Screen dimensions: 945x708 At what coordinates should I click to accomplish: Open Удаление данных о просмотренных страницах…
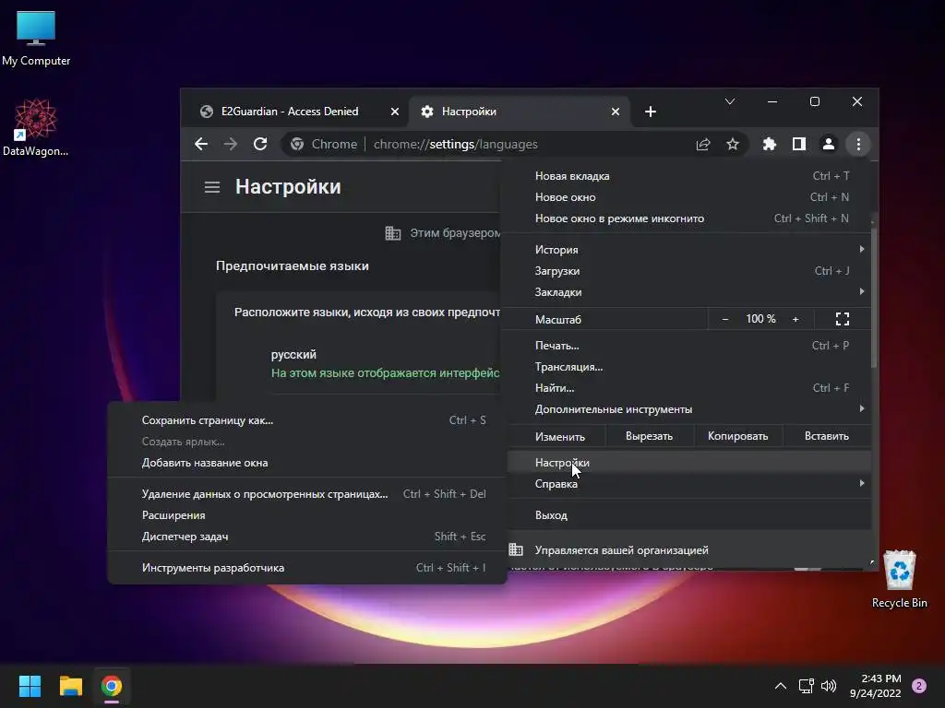(306, 494)
